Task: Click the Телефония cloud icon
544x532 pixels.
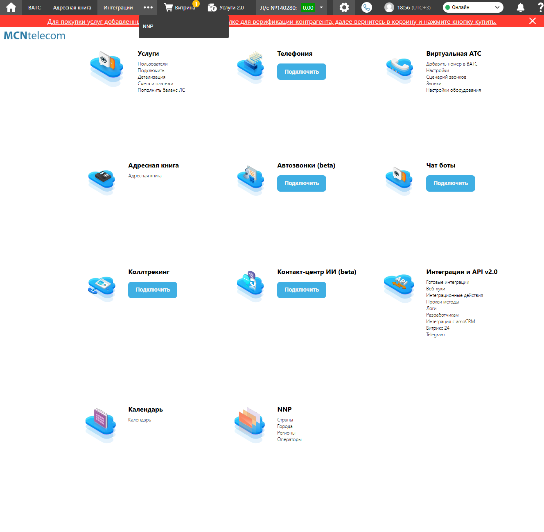Action: point(251,68)
